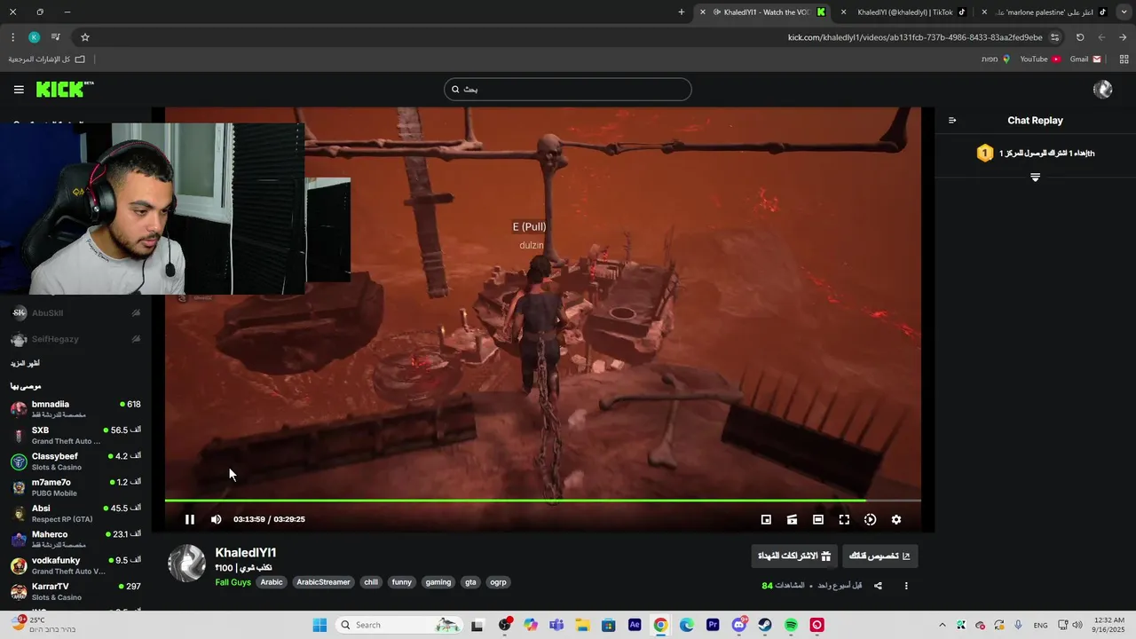Click KhaledIYI1 channel name
The width and height of the screenshot is (1136, 639).
click(x=246, y=553)
